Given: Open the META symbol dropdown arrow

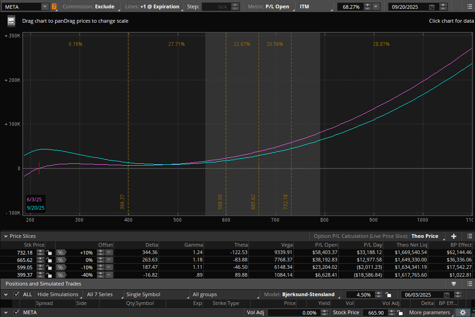Looking at the screenshot, I should click(44, 6).
